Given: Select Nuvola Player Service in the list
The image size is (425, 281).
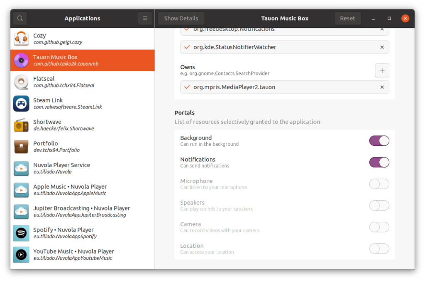Looking at the screenshot, I should click(x=83, y=168).
